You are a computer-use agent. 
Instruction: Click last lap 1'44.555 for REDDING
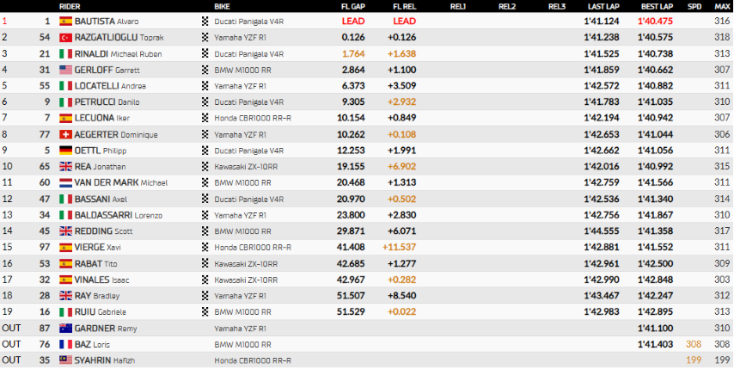click(x=602, y=231)
